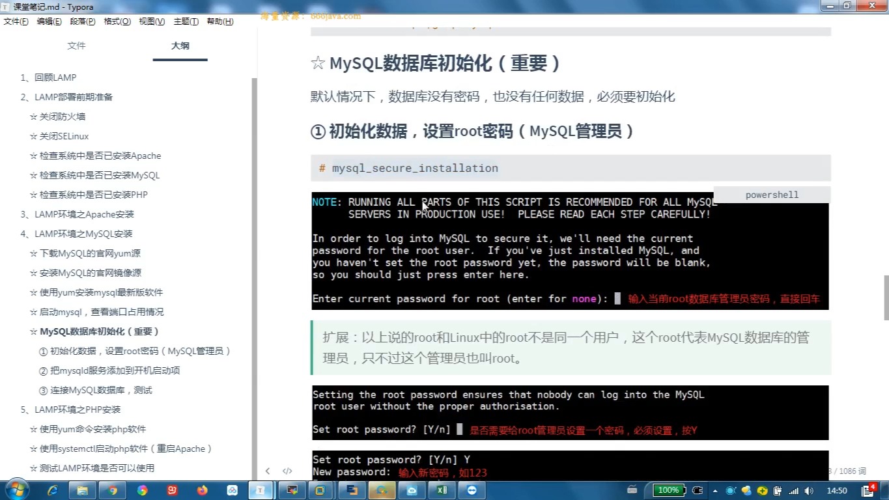Jump to 检查系统中是否已安装Apache in outline
This screenshot has width=889, height=500.
95,156
